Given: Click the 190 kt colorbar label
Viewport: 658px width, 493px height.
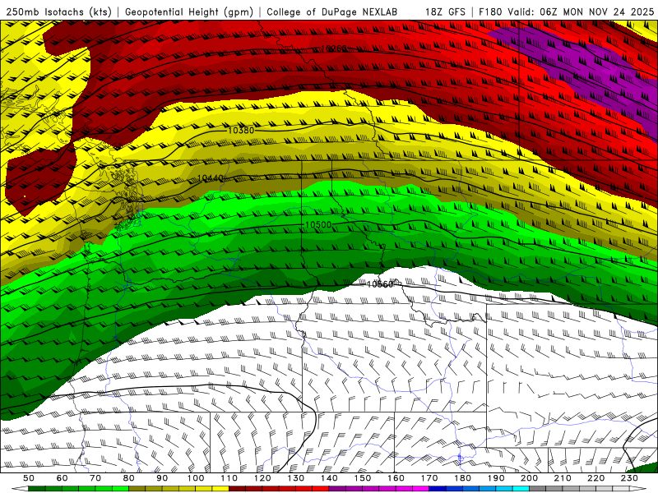Looking at the screenshot, I should [x=496, y=478].
